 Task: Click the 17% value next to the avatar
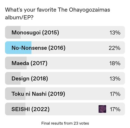pos(115,109)
